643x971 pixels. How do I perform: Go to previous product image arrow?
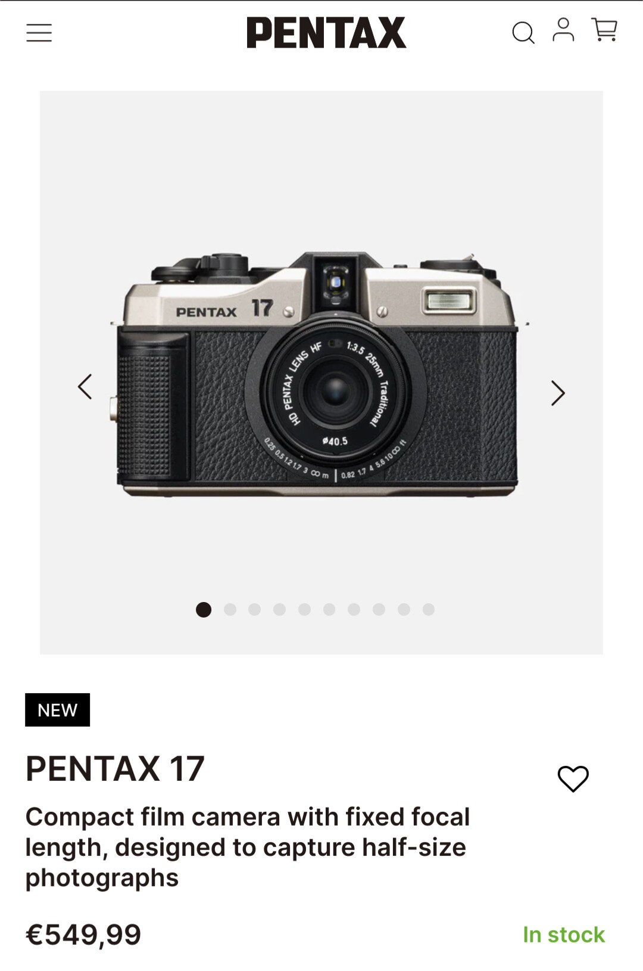tap(85, 387)
